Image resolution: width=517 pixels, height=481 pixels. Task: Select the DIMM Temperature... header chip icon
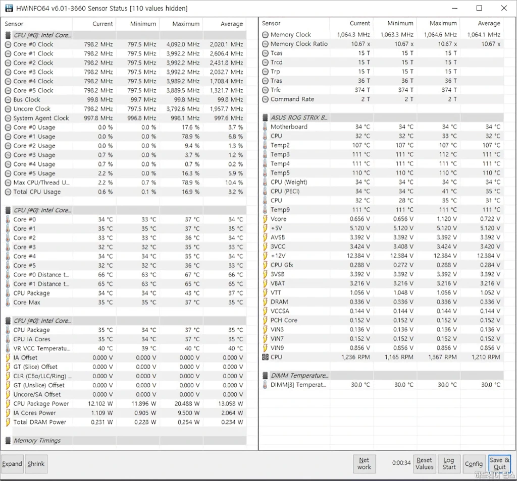point(265,375)
